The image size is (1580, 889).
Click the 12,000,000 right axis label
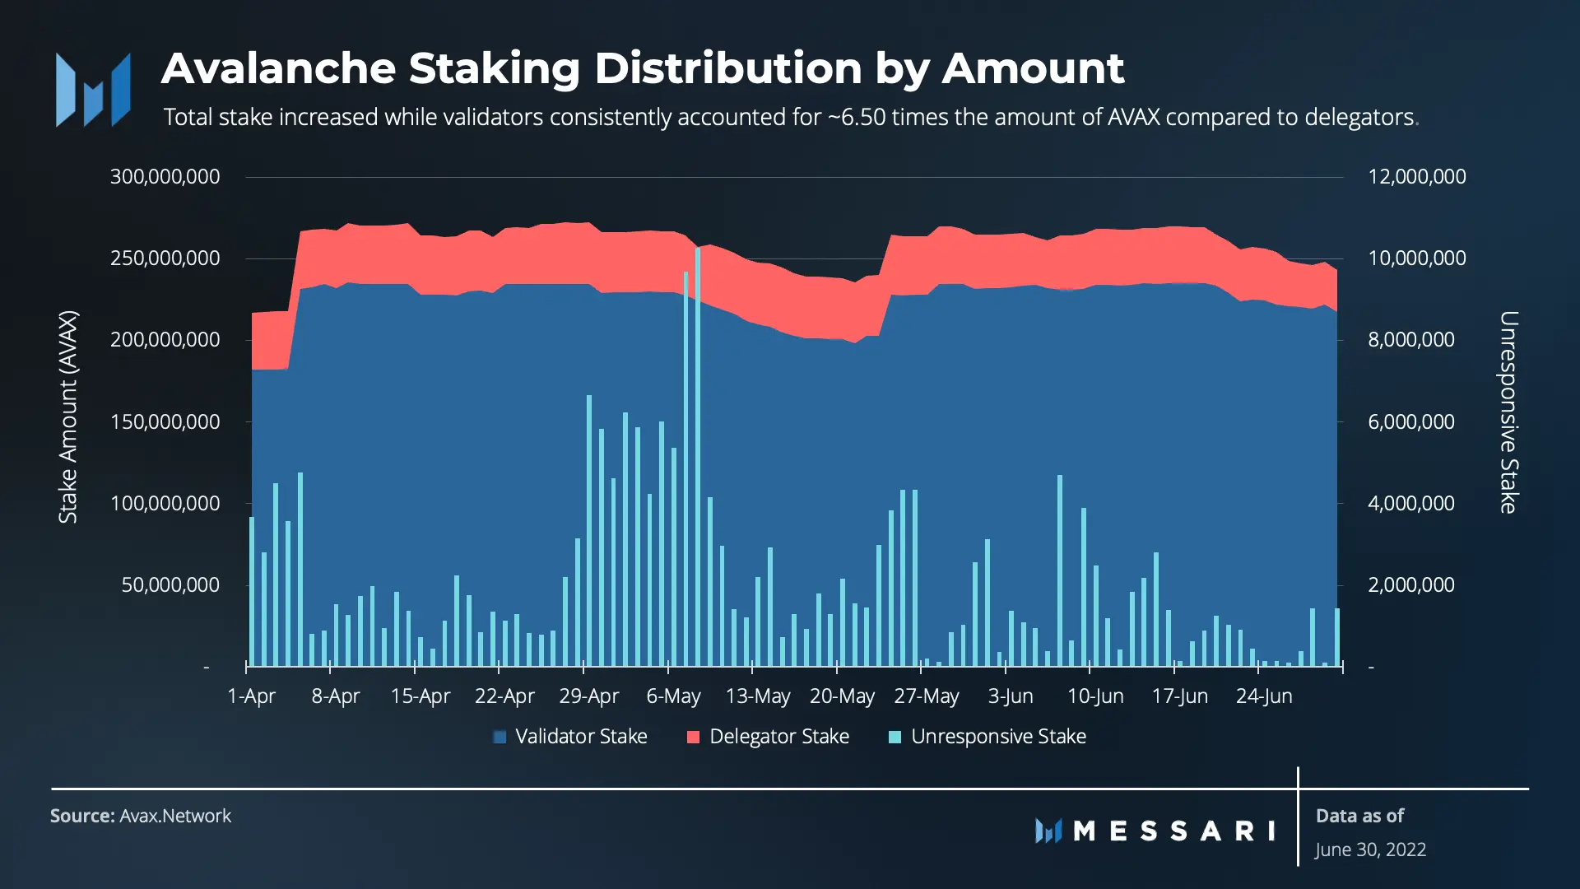pyautogui.click(x=1417, y=176)
